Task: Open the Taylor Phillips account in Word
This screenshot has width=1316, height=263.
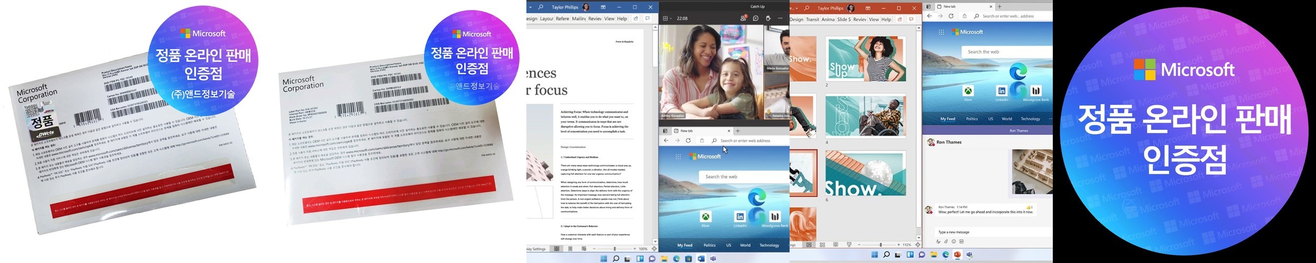Action: [570, 7]
